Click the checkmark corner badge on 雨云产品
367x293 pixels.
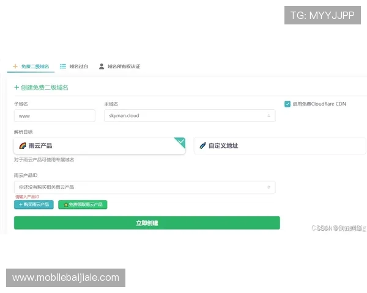(181, 142)
